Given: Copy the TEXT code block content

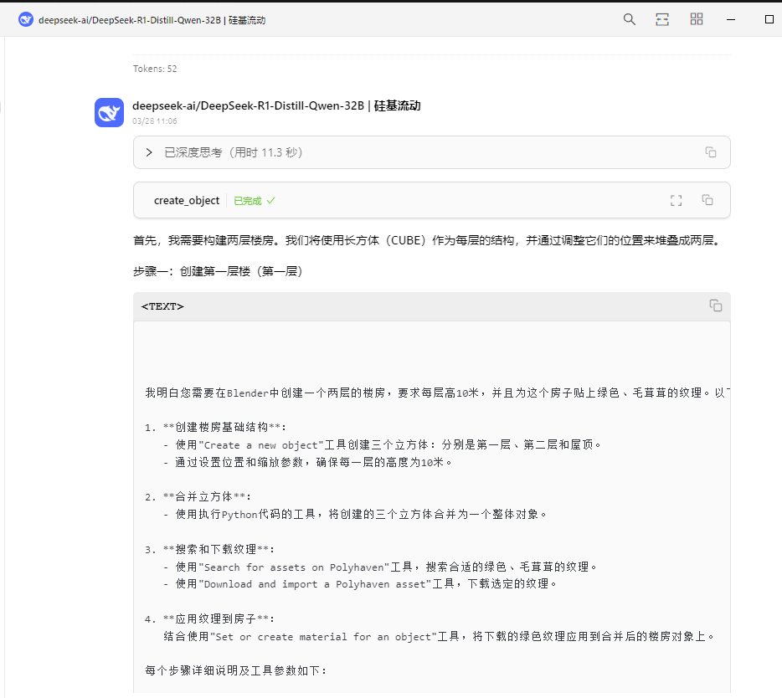Looking at the screenshot, I should coord(716,305).
